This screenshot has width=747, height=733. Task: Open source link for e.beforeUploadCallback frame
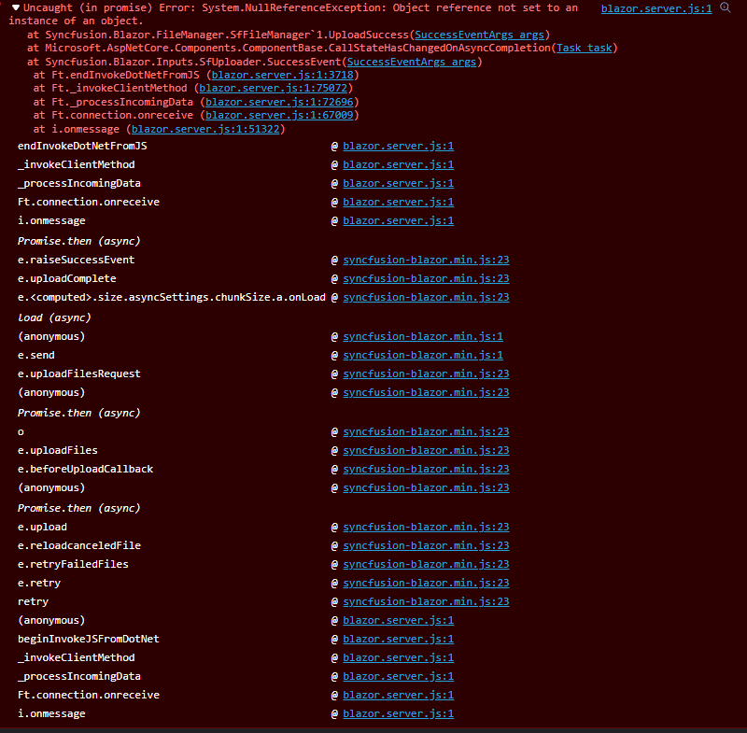point(426,469)
